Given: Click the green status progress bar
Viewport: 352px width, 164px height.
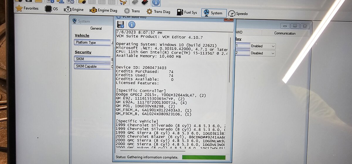Looking at the screenshot, I should (x=204, y=157).
